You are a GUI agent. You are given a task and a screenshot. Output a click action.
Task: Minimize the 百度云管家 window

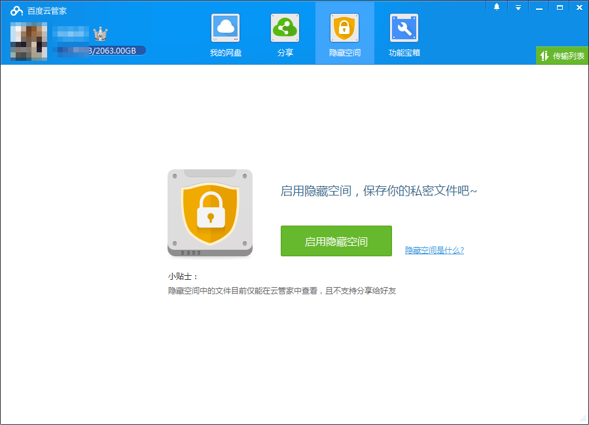[539, 7]
